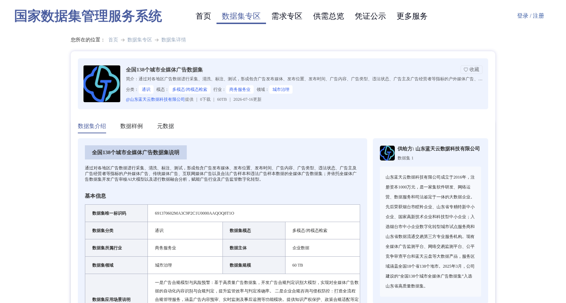
Task: Click the 数据集所属行业 table label
Action: point(107,248)
